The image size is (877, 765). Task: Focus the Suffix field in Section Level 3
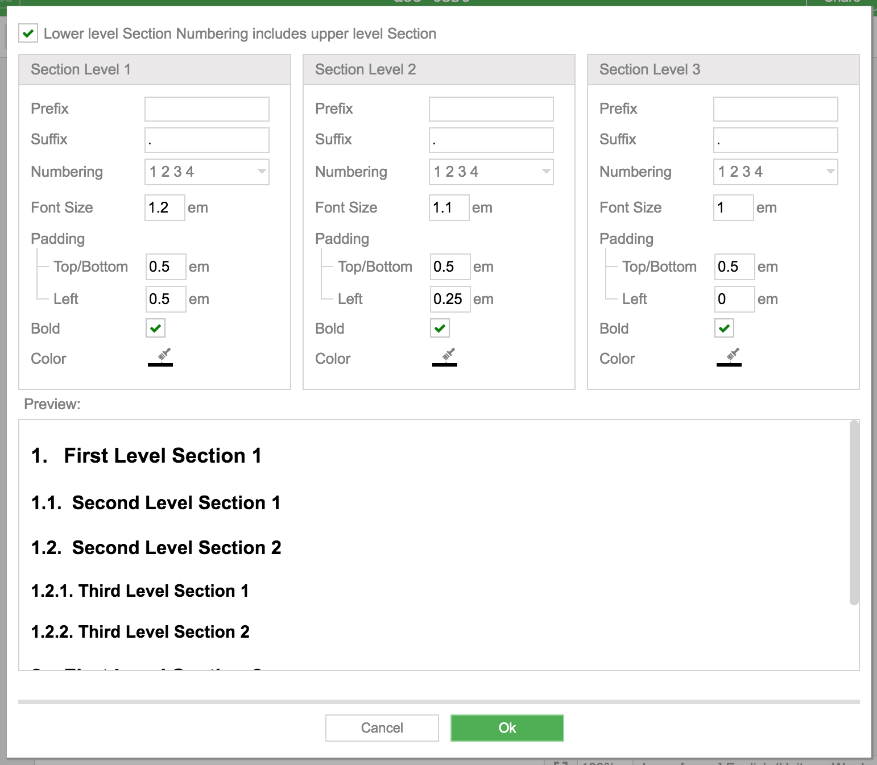click(776, 140)
